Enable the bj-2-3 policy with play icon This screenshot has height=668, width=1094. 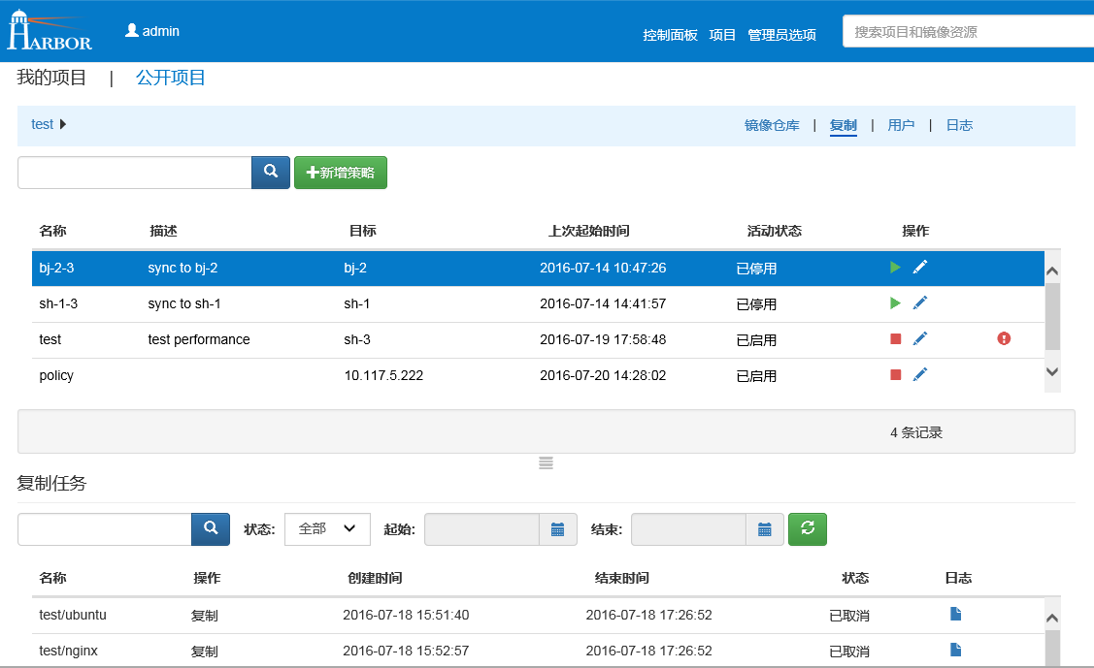tap(895, 268)
